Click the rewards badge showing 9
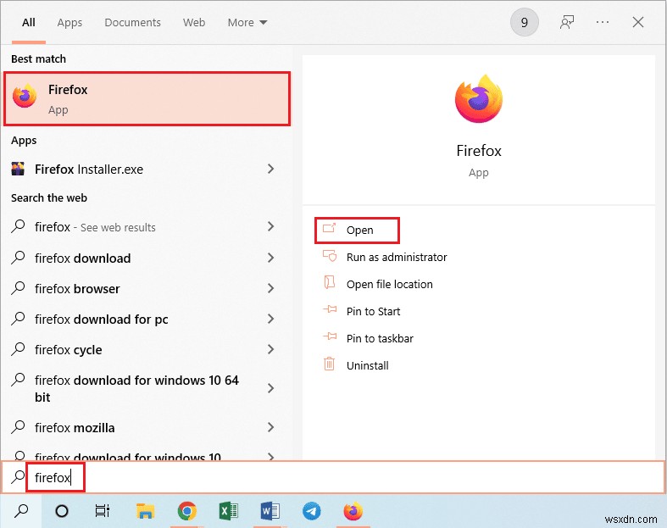 click(x=524, y=22)
